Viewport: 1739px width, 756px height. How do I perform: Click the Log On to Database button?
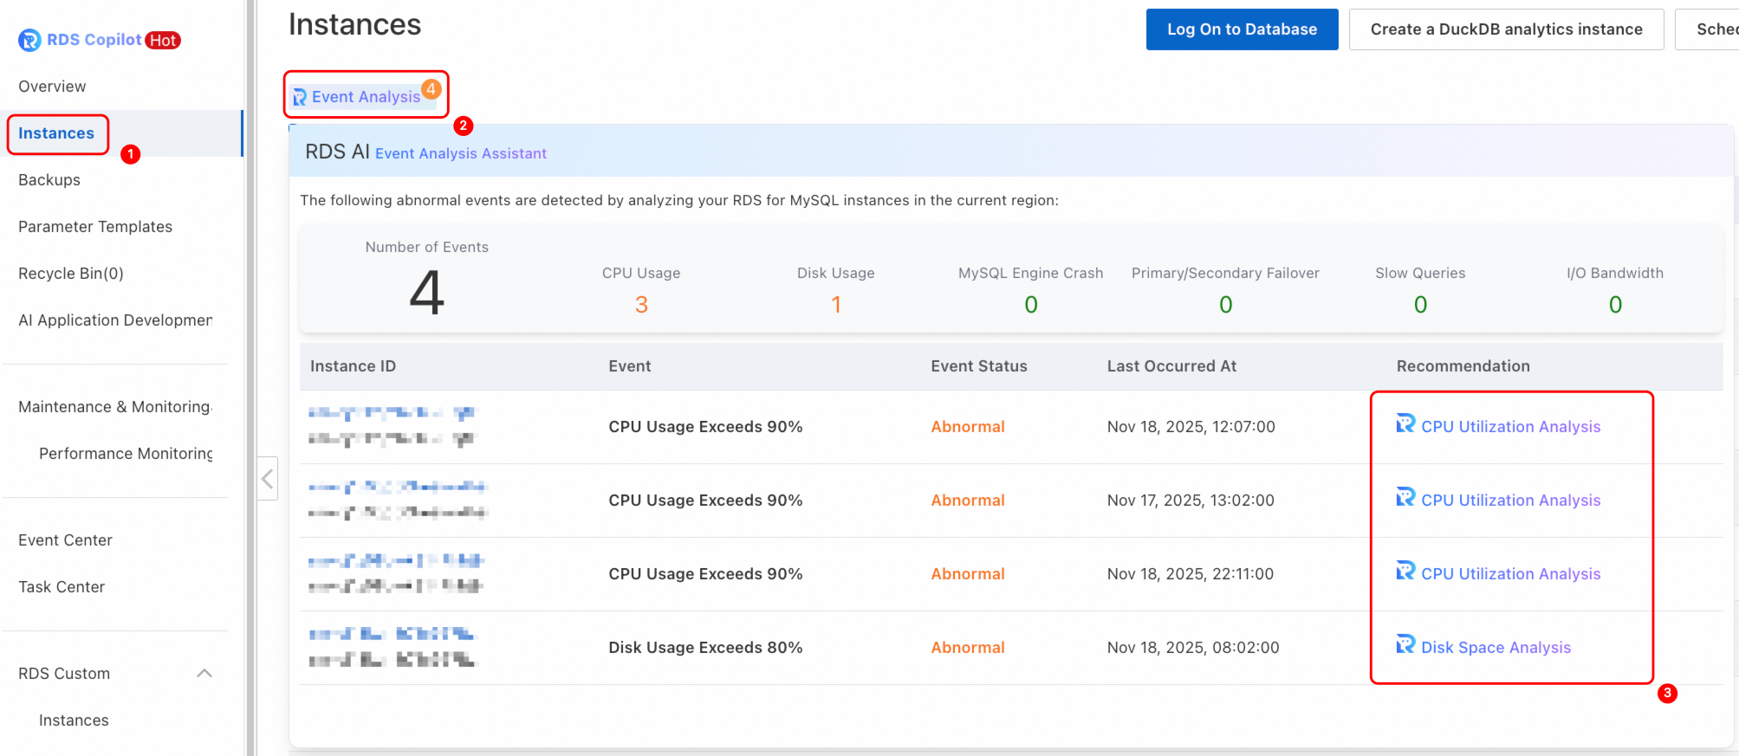click(x=1241, y=29)
